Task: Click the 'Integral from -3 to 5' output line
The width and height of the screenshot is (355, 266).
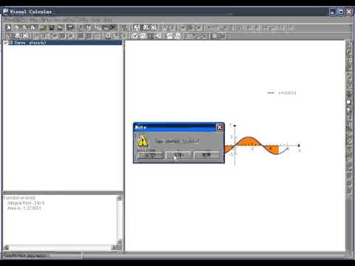Action: 26,203
